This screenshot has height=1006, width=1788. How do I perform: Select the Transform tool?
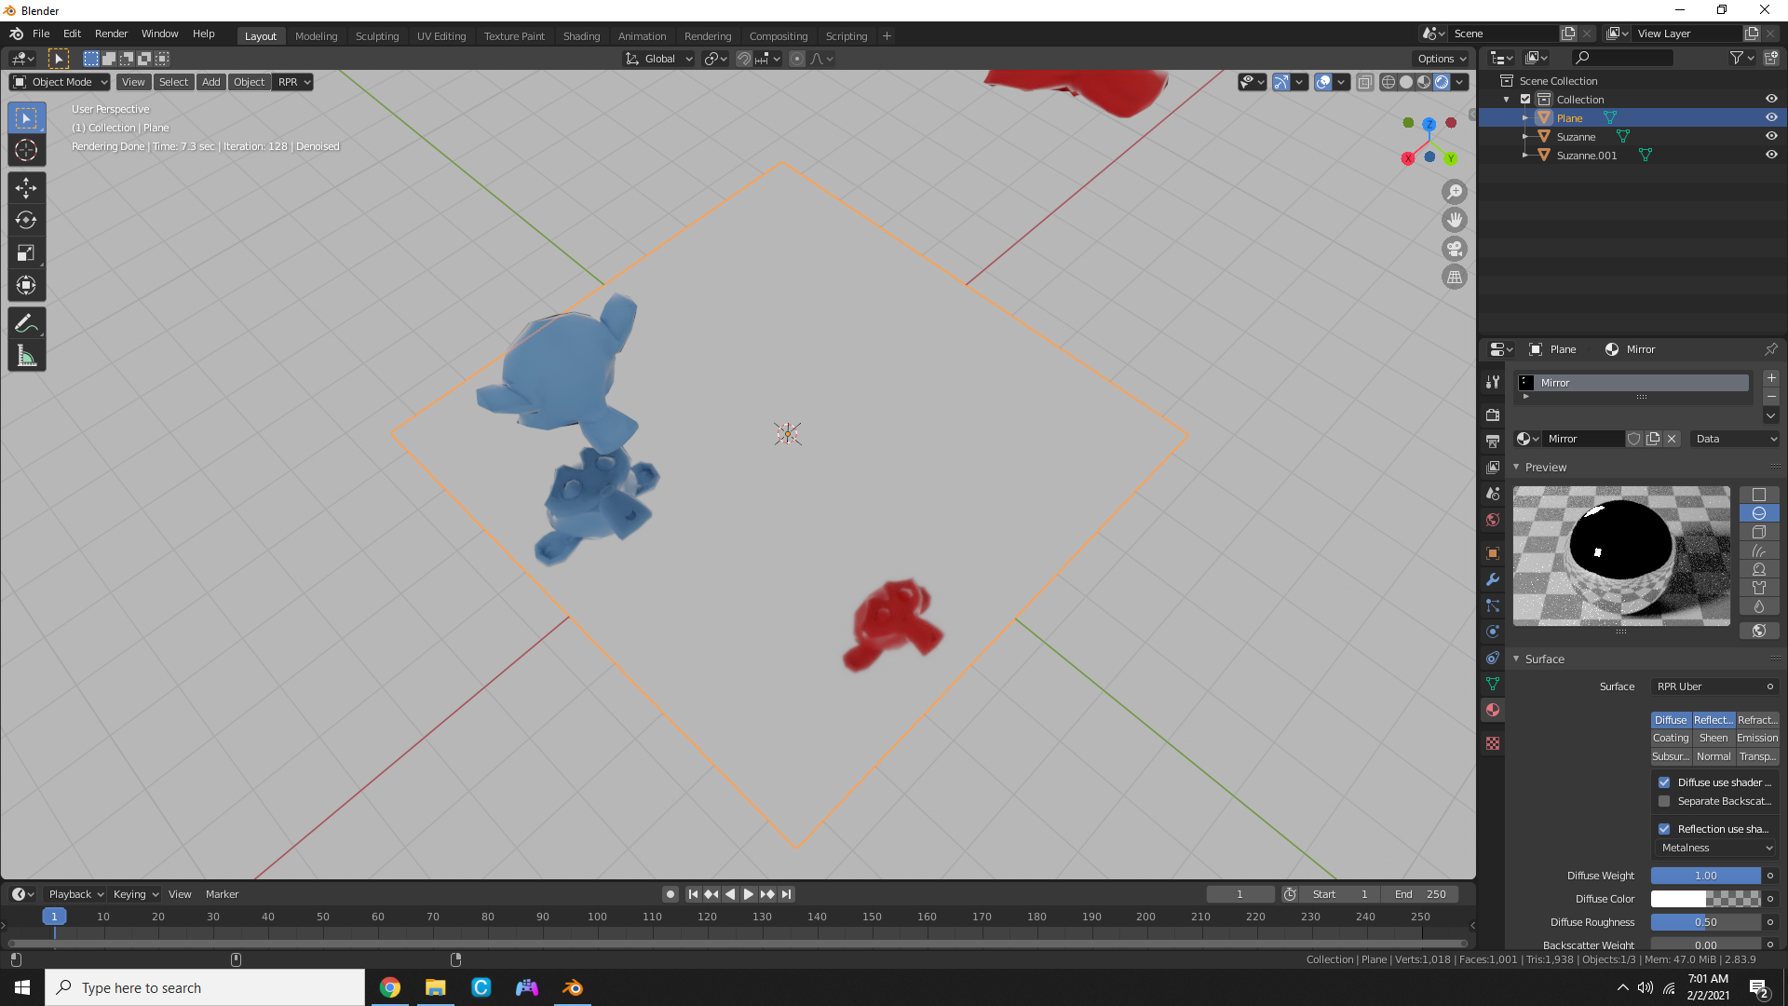coord(26,285)
